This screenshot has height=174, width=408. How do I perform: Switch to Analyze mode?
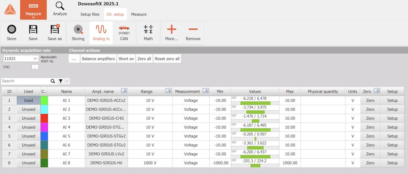tap(60, 9)
